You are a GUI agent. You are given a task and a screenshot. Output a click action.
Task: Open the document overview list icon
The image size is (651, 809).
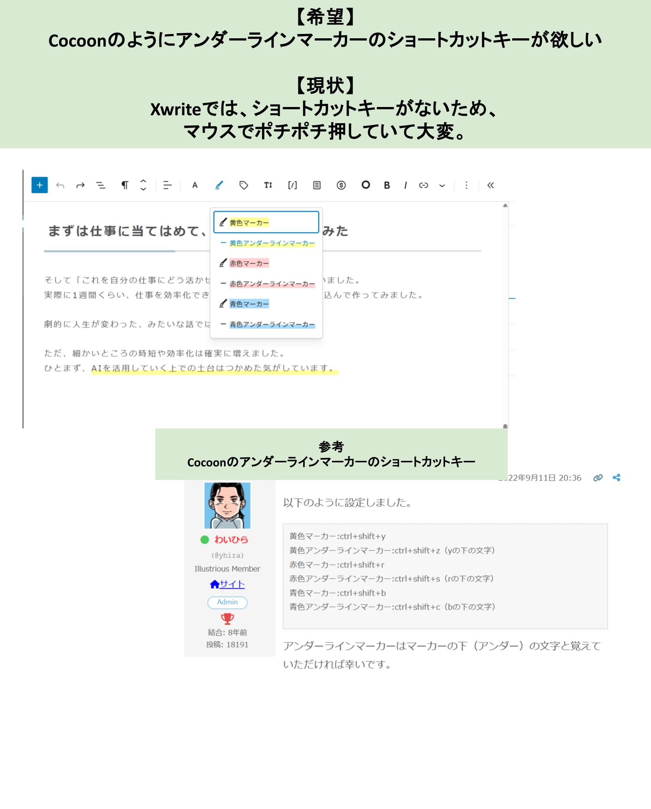pos(101,185)
